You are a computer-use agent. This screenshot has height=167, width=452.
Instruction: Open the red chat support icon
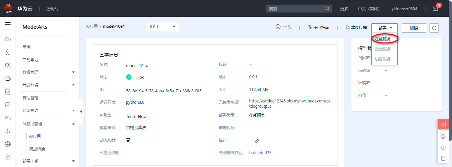click(443, 124)
